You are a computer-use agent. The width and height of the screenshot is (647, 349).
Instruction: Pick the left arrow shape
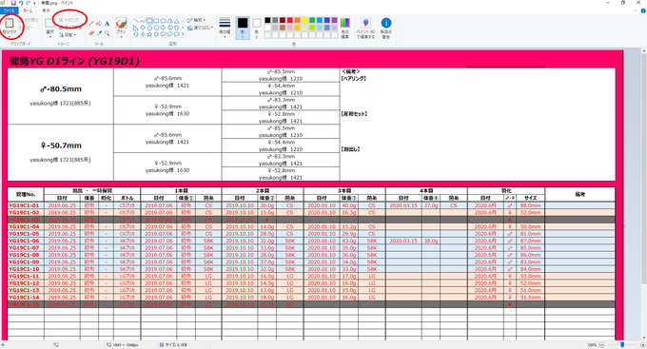[169, 28]
